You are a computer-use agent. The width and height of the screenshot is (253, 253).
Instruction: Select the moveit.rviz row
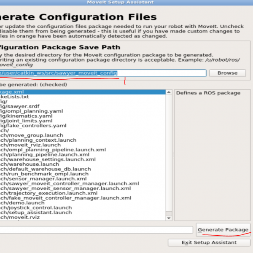coord(83,217)
